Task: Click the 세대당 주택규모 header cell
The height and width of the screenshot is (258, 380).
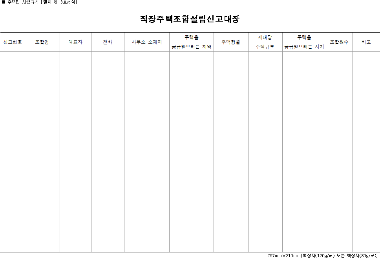Action: click(x=265, y=41)
